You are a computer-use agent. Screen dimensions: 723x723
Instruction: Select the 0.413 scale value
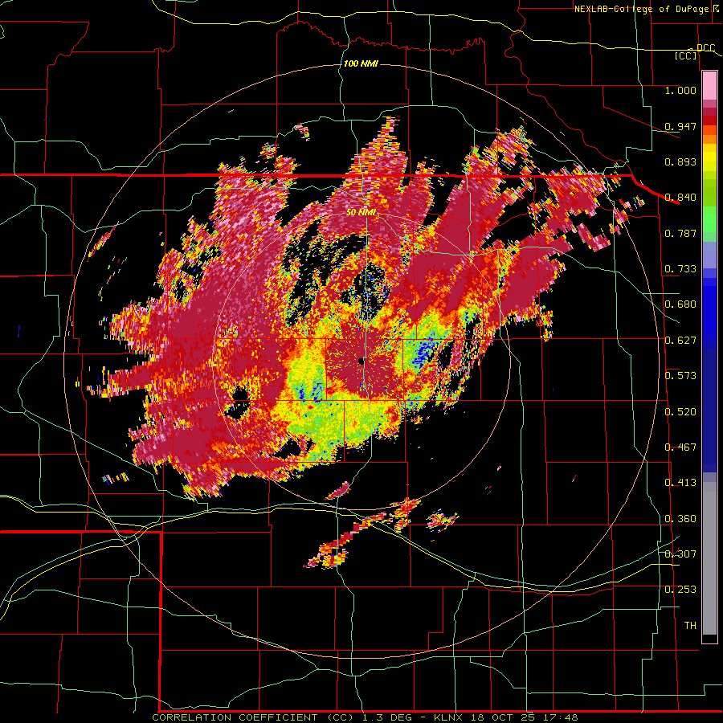[680, 483]
